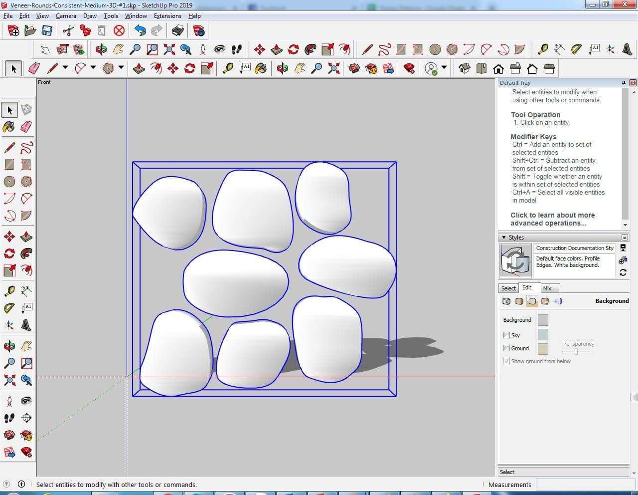Screen dimensions: 638x495
Task: Switch to the Iso house view icon
Action: [465, 68]
